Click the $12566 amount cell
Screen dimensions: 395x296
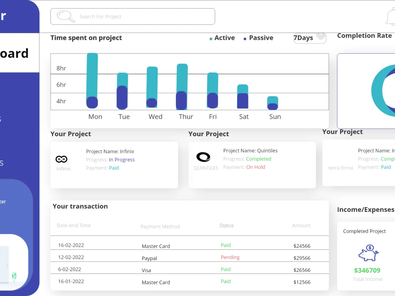click(x=302, y=282)
